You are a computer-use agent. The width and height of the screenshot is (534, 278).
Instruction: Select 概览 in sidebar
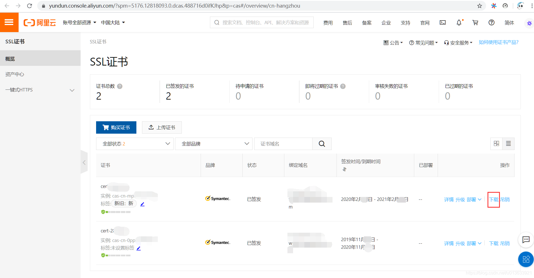[x=40, y=59]
